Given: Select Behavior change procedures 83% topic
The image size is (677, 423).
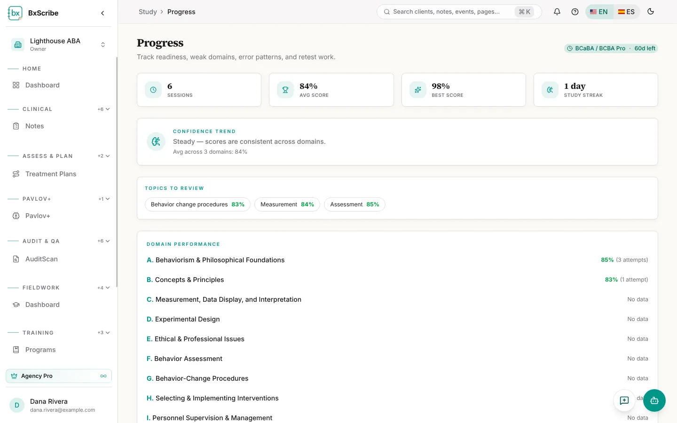Looking at the screenshot, I should [x=197, y=204].
